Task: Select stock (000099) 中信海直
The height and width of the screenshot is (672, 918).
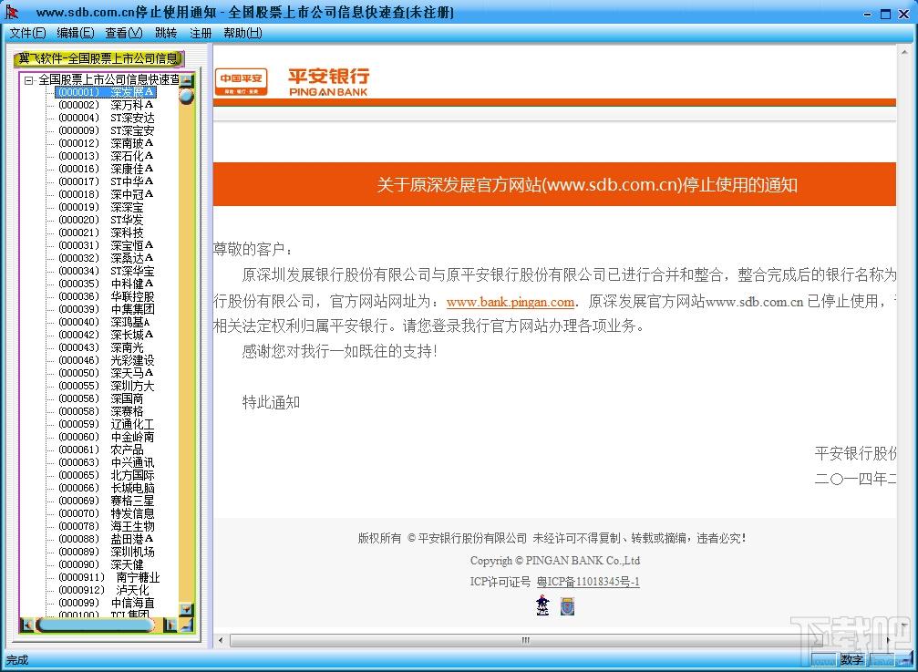Action: tap(107, 603)
